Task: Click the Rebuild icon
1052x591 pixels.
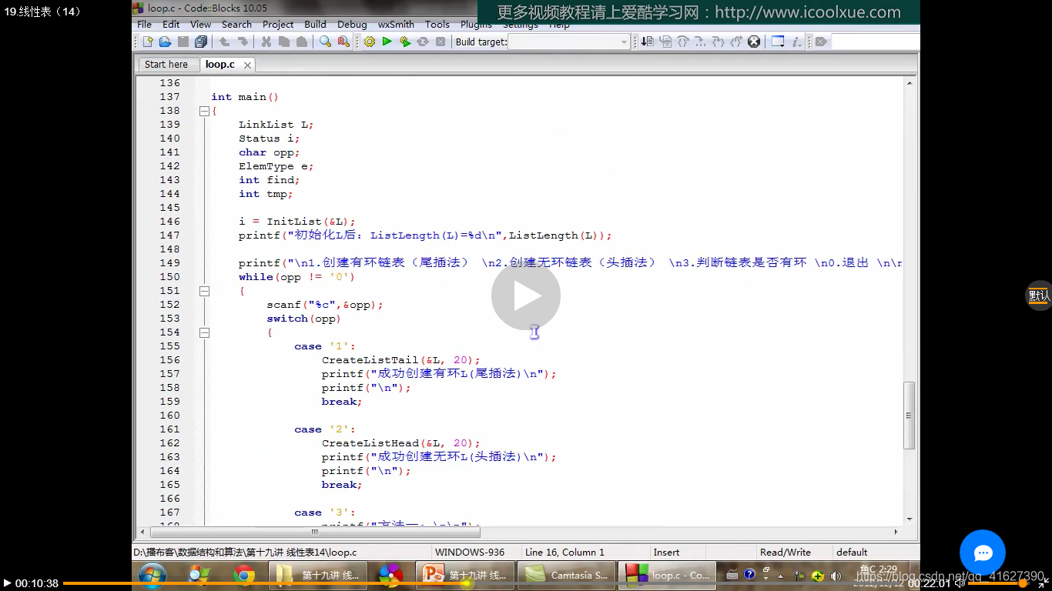Action: [423, 42]
